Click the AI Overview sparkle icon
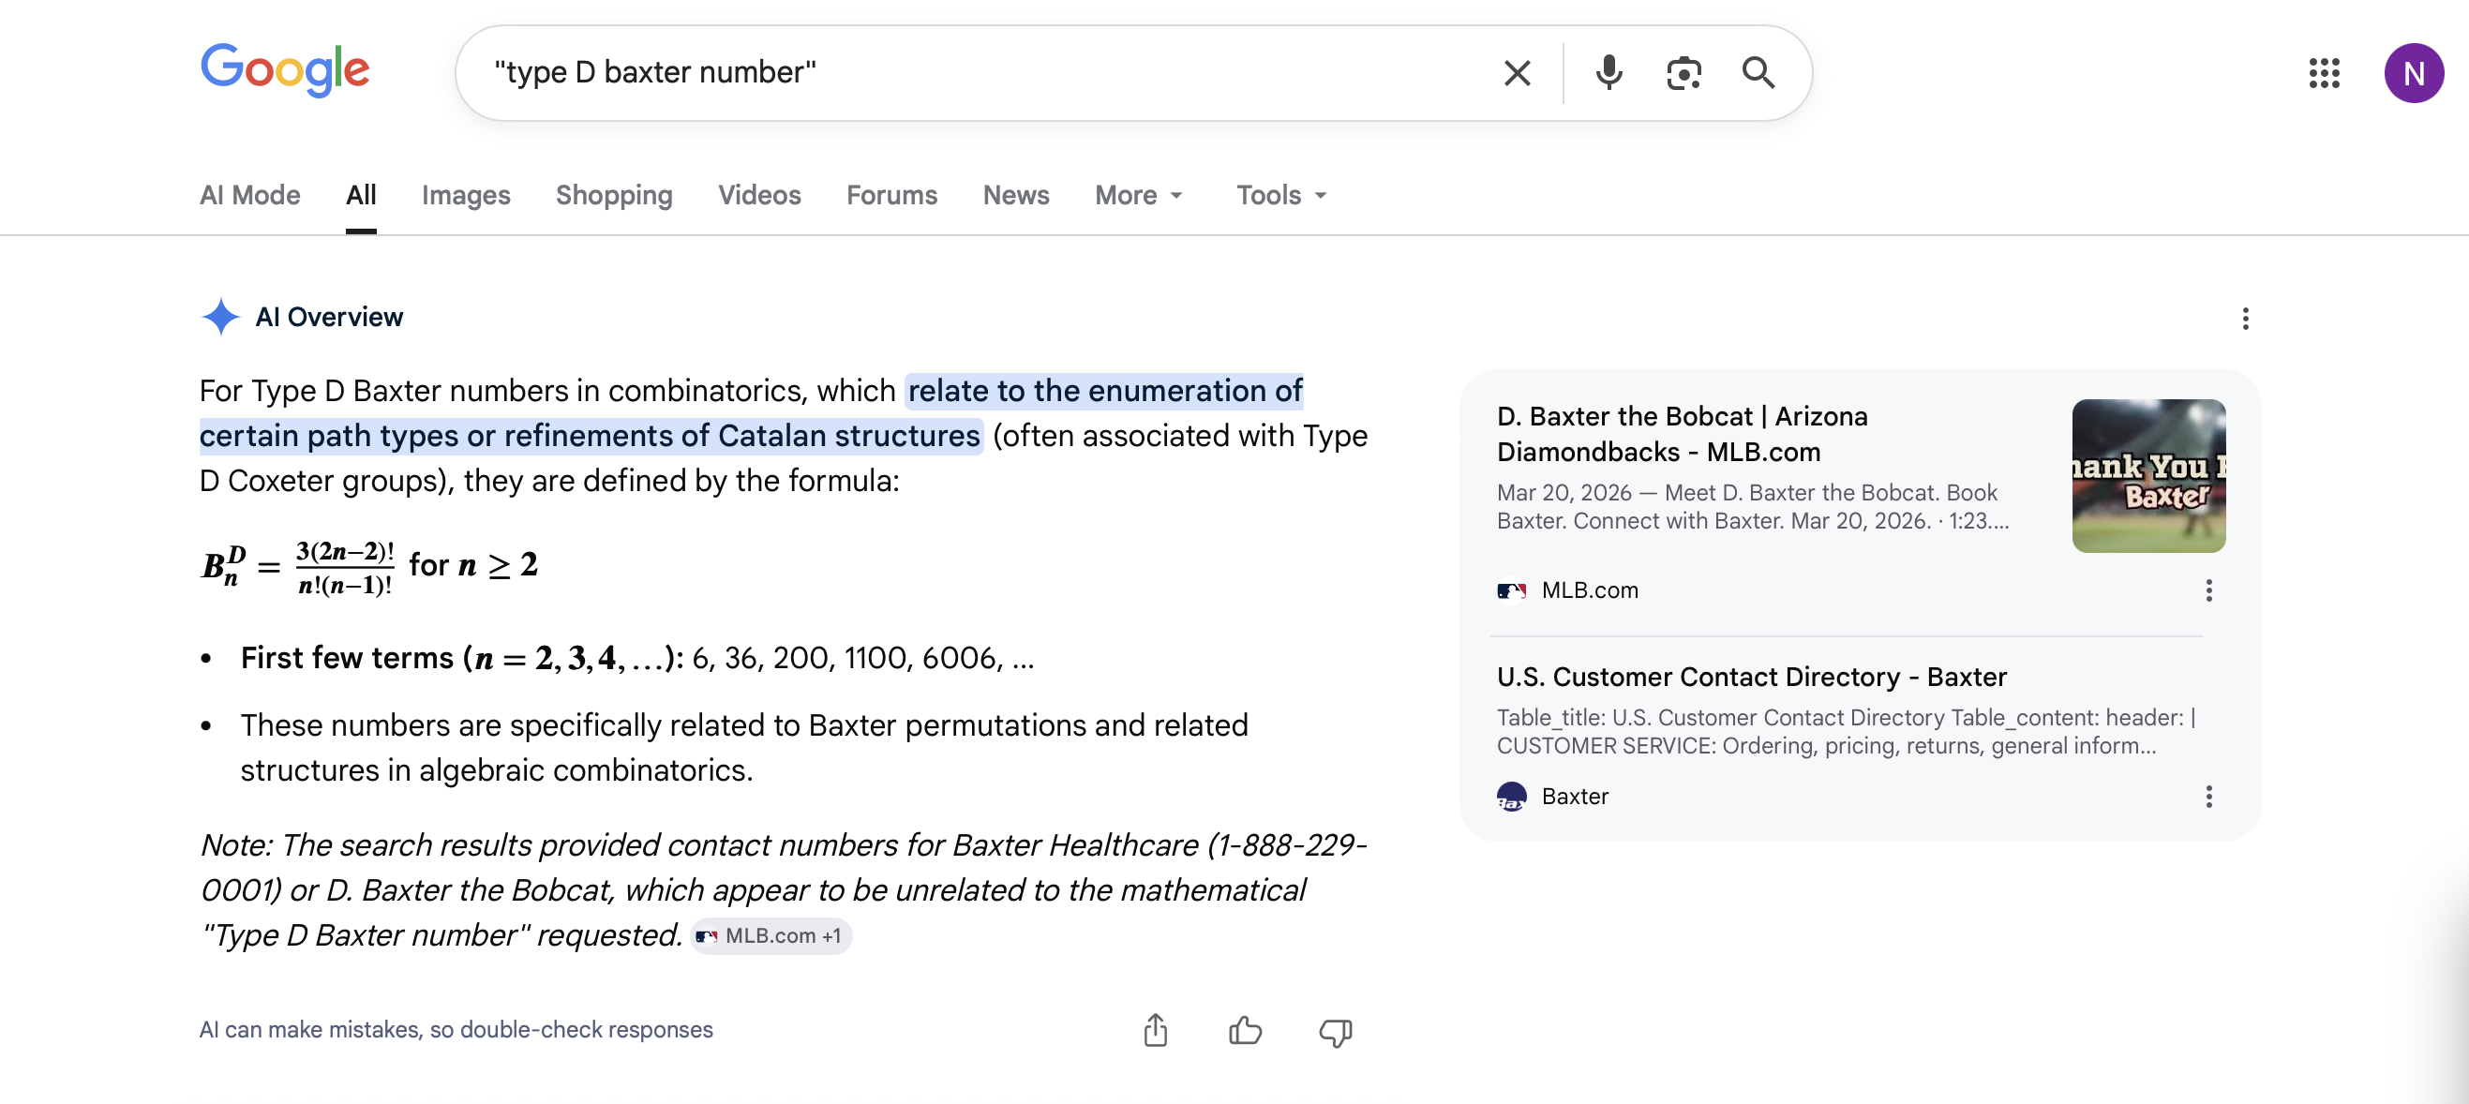This screenshot has height=1104, width=2469. pos(220,316)
